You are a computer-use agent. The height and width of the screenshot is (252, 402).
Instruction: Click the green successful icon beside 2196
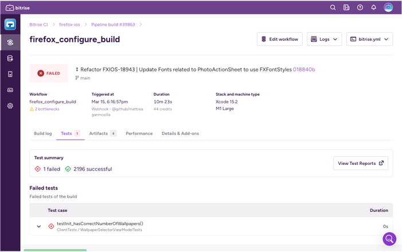click(68, 169)
